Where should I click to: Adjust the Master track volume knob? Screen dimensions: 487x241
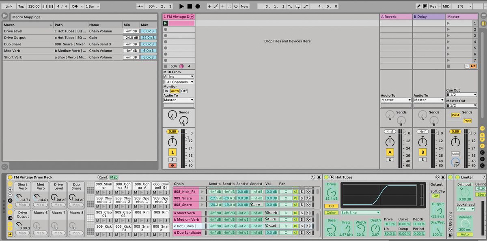(456, 141)
